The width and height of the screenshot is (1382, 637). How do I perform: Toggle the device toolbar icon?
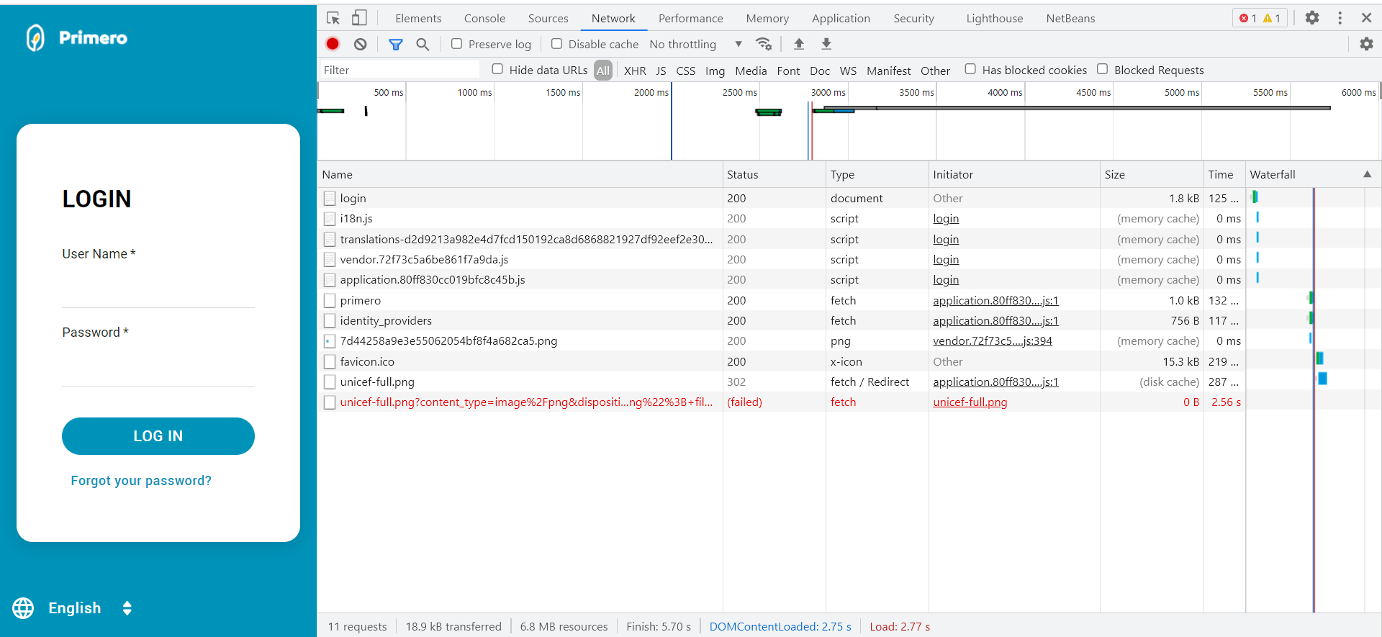pyautogui.click(x=359, y=18)
